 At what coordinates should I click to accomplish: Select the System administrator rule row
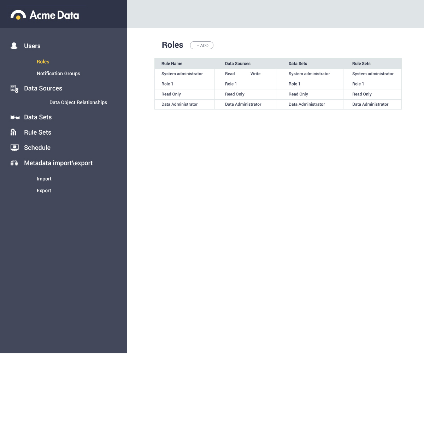click(182, 73)
